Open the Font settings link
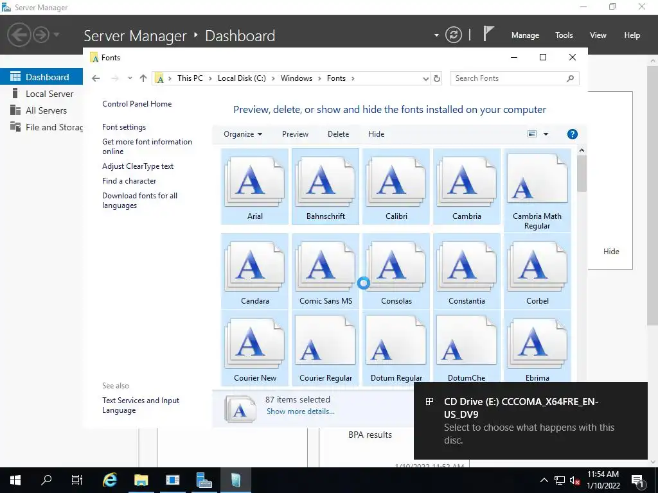This screenshot has height=493, width=658. click(x=124, y=127)
